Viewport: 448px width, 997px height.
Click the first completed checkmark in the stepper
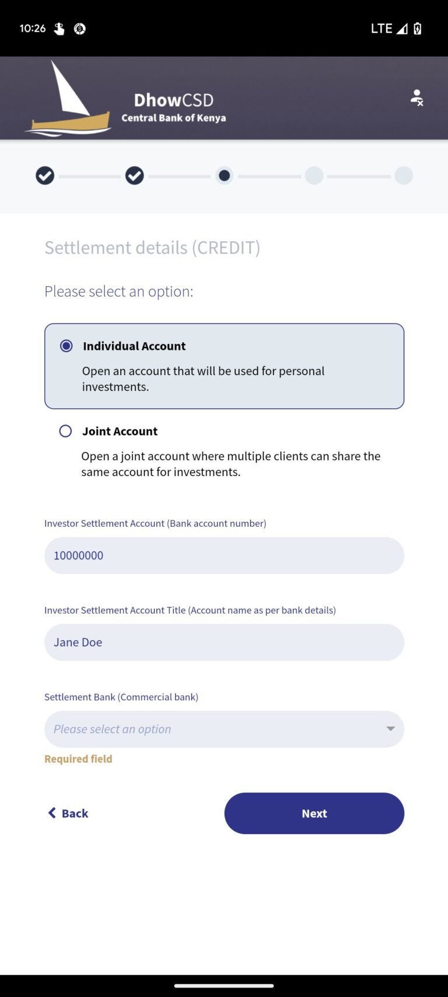pos(45,175)
